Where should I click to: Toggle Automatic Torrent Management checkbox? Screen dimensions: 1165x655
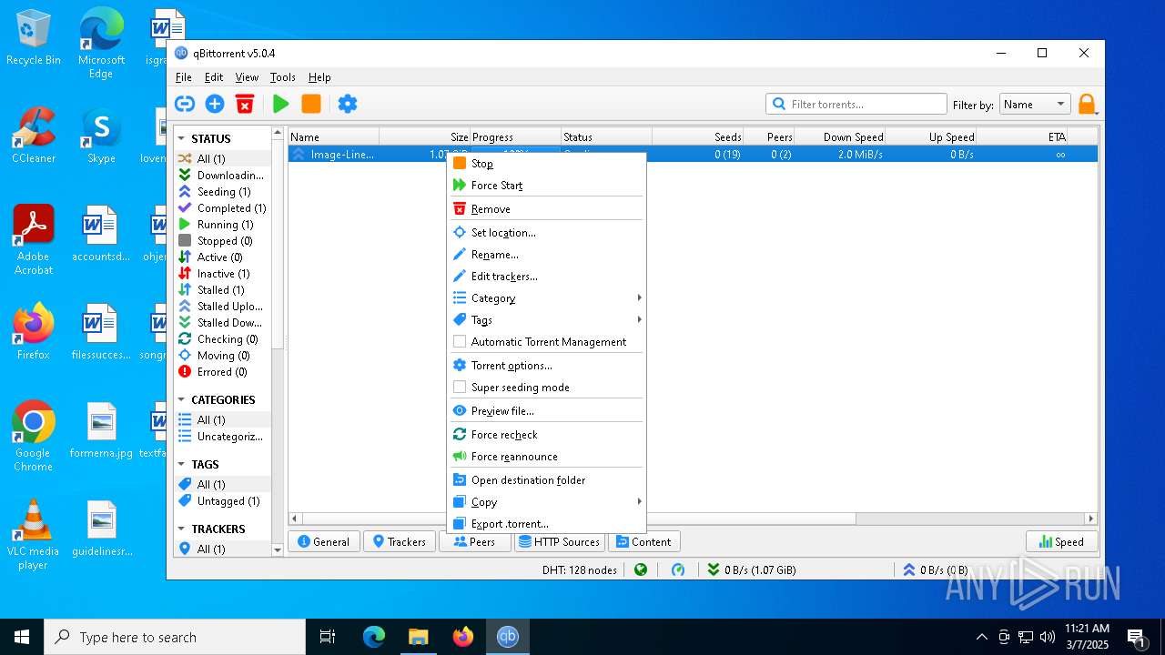click(x=460, y=342)
